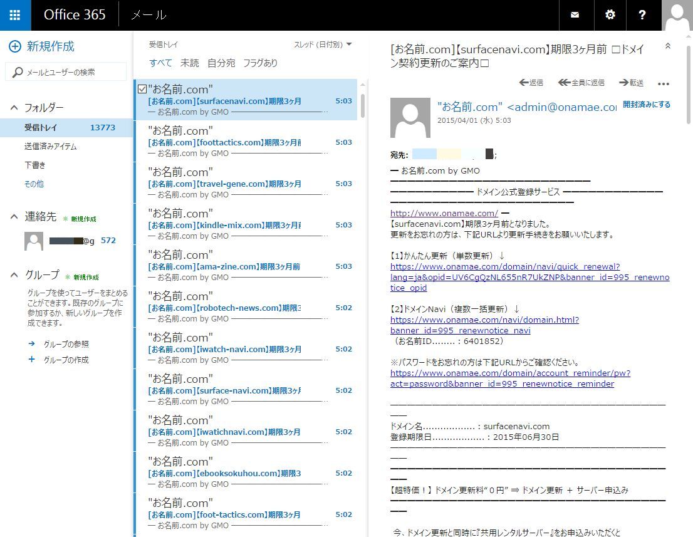Screen dimensions: 693x537
Task: Open the ama-zine.com message
Action: click(x=246, y=265)
